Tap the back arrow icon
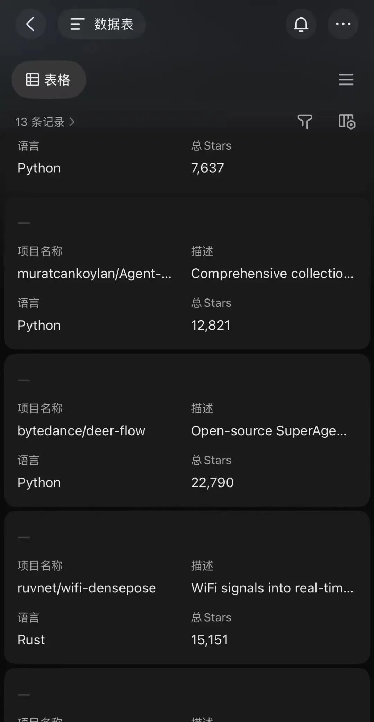 point(30,24)
